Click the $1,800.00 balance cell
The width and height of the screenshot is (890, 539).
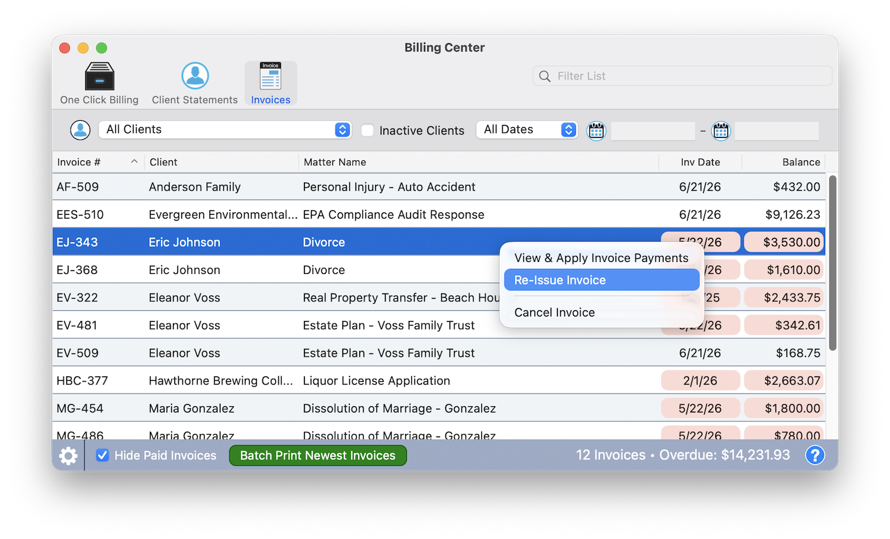tap(784, 408)
